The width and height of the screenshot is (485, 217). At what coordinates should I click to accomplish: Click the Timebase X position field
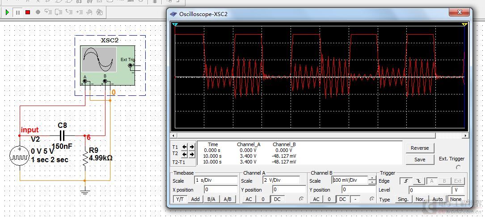(x=220, y=189)
